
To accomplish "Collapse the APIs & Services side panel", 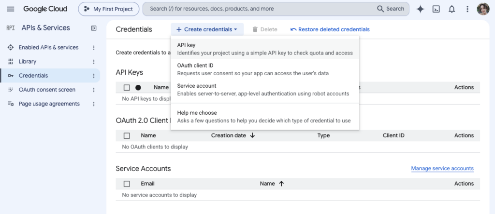I will tap(94, 28).
